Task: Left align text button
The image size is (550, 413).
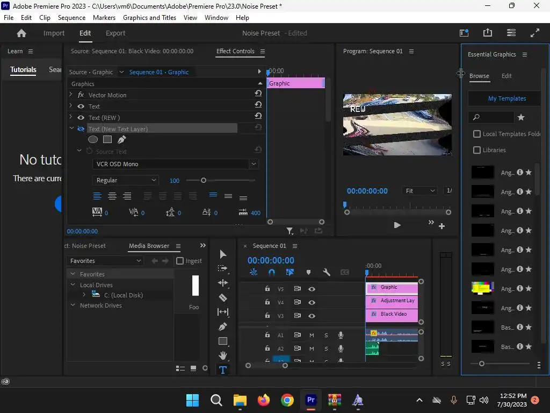Action: tap(97, 196)
